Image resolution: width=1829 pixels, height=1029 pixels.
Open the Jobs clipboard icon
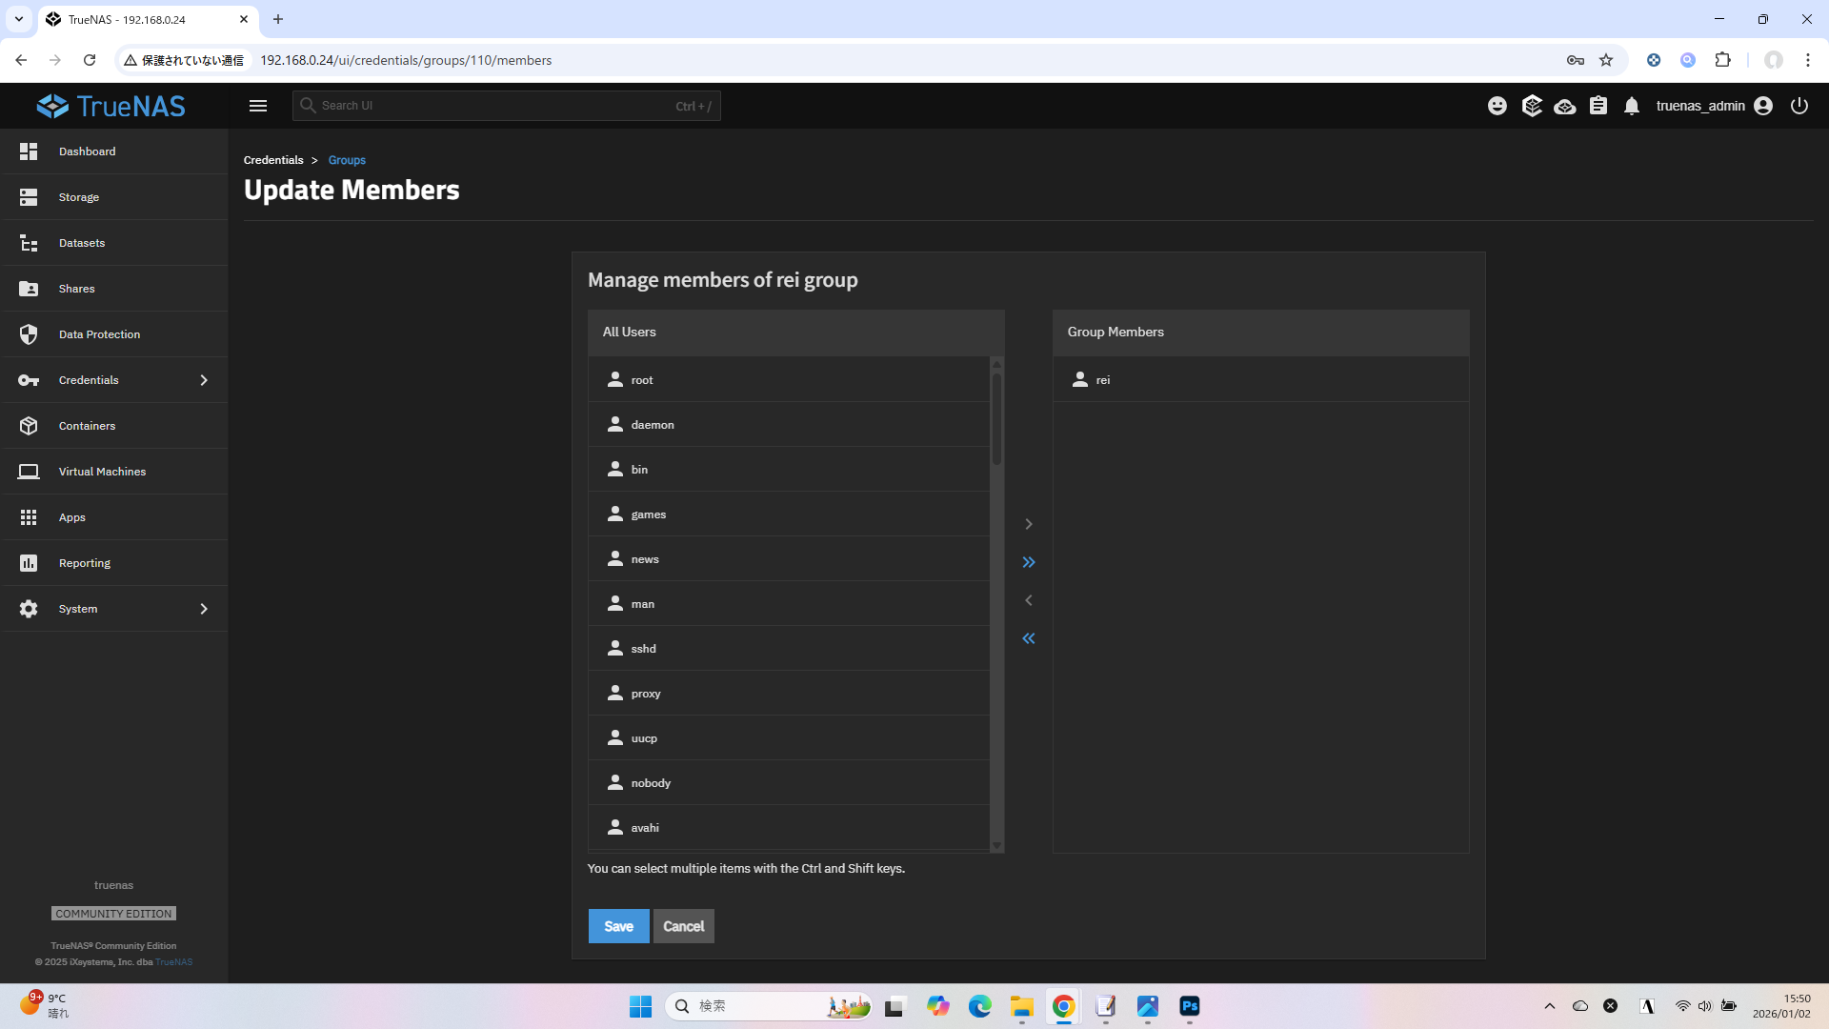click(1598, 106)
